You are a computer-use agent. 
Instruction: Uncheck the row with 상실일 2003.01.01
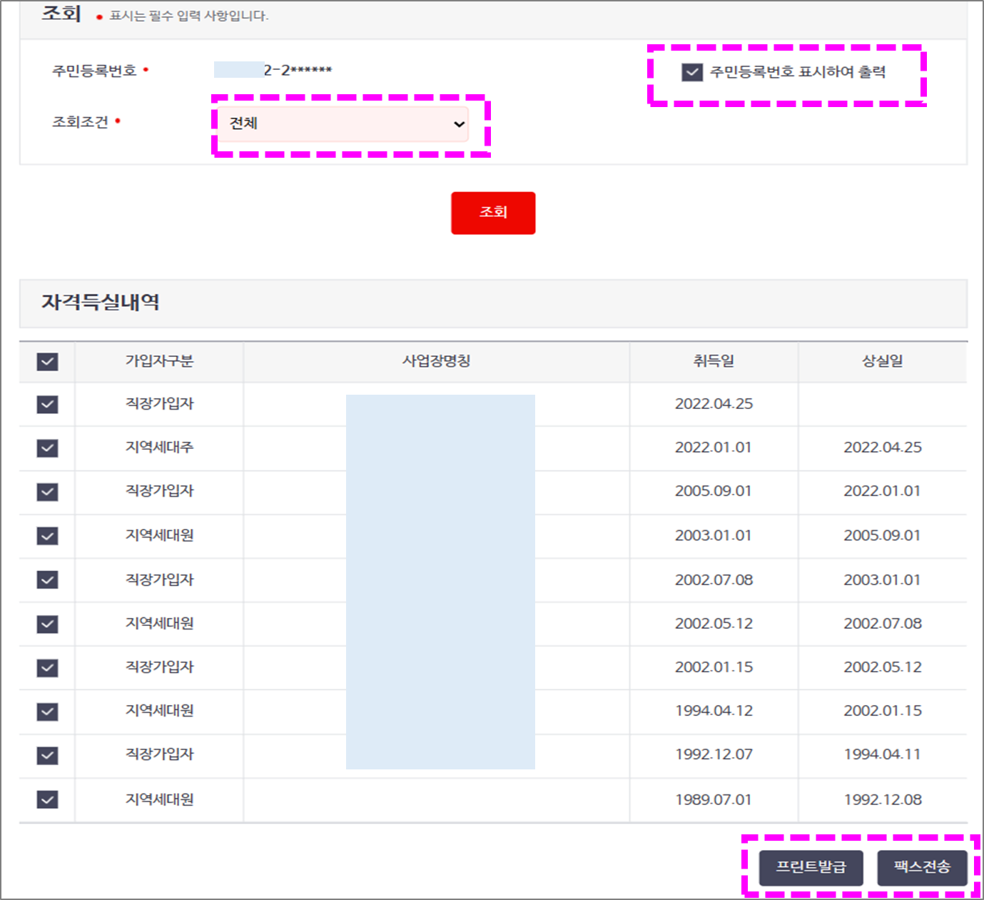[x=46, y=580]
